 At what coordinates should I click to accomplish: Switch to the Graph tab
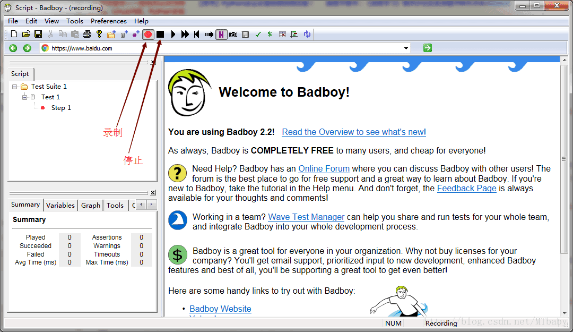pyautogui.click(x=91, y=206)
